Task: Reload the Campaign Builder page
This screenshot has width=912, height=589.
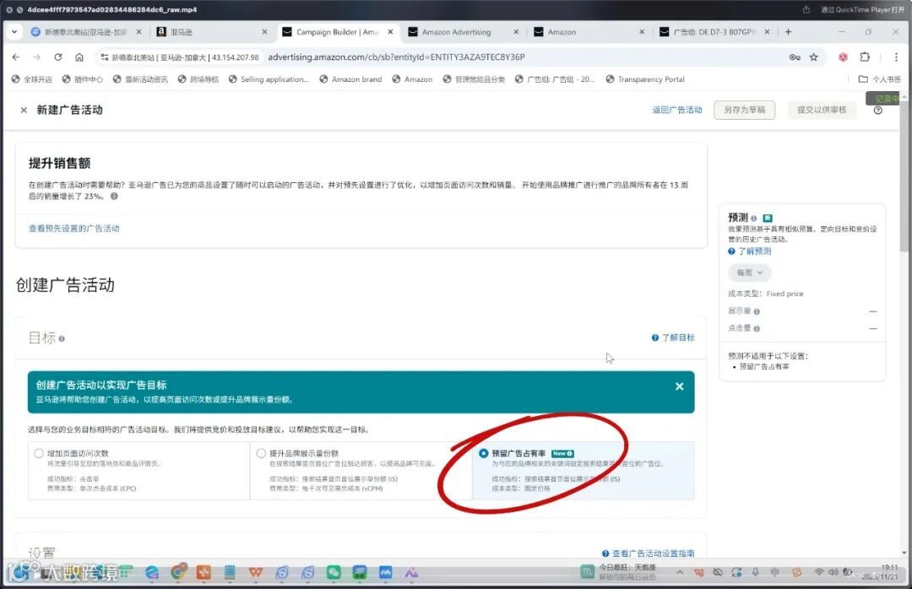Action: [x=57, y=57]
